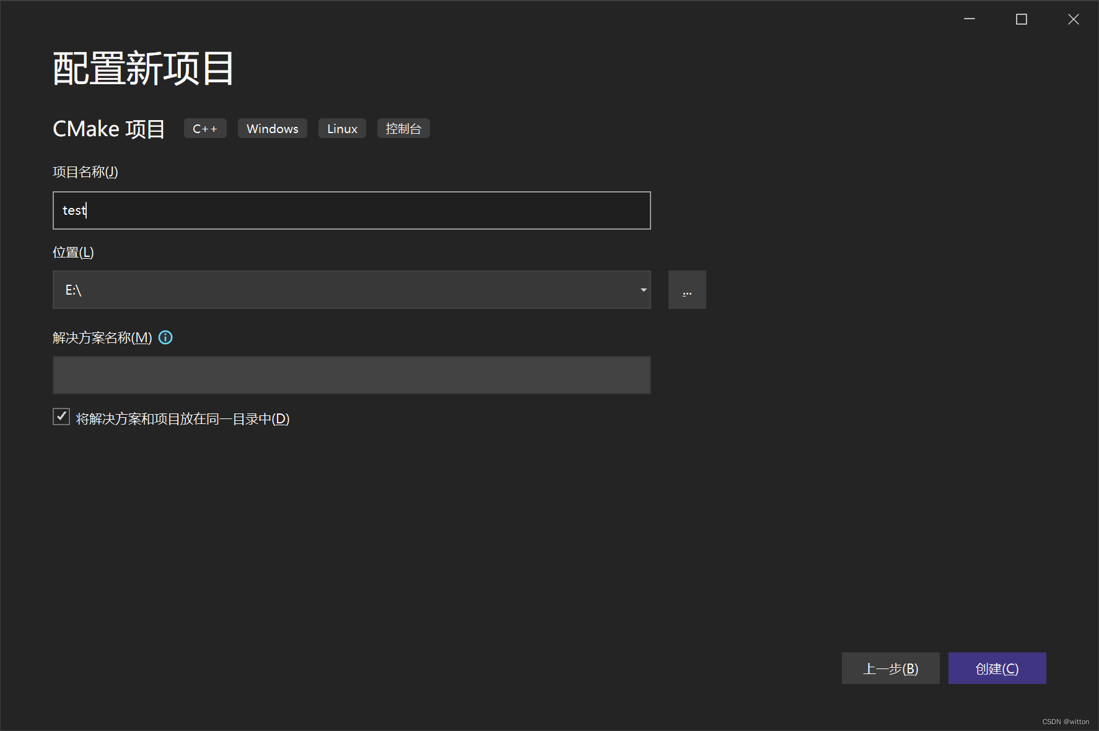Maximize the dialog window
The height and width of the screenshot is (731, 1099).
(x=1021, y=19)
